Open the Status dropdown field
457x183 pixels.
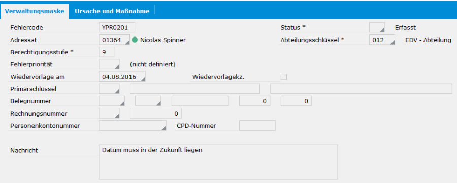point(377,28)
